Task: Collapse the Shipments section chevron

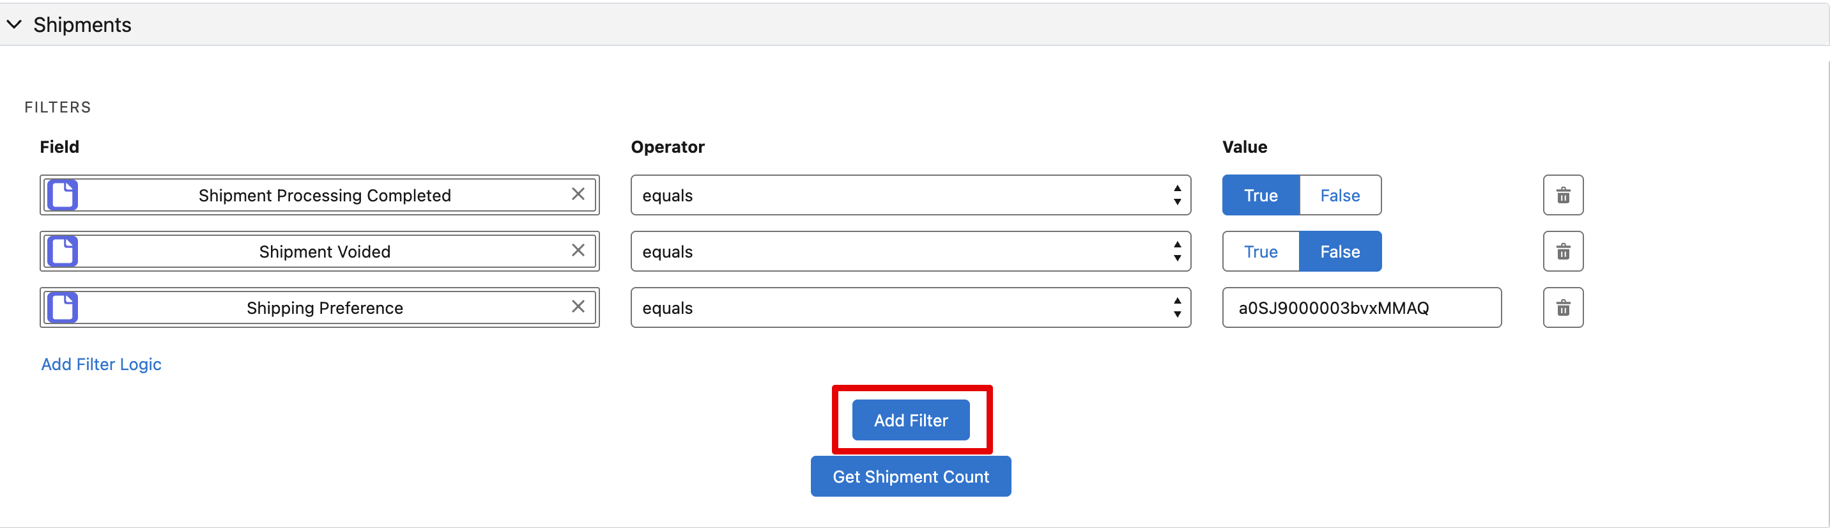Action: [14, 24]
